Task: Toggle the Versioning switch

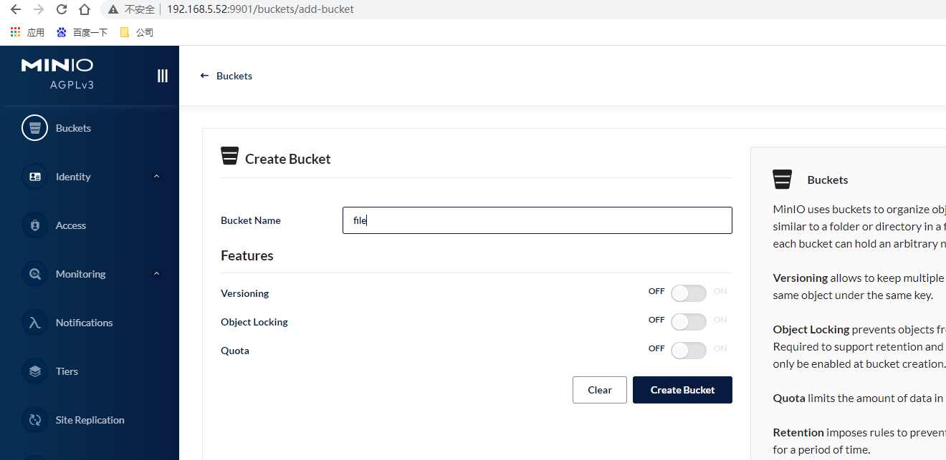Action: (688, 293)
